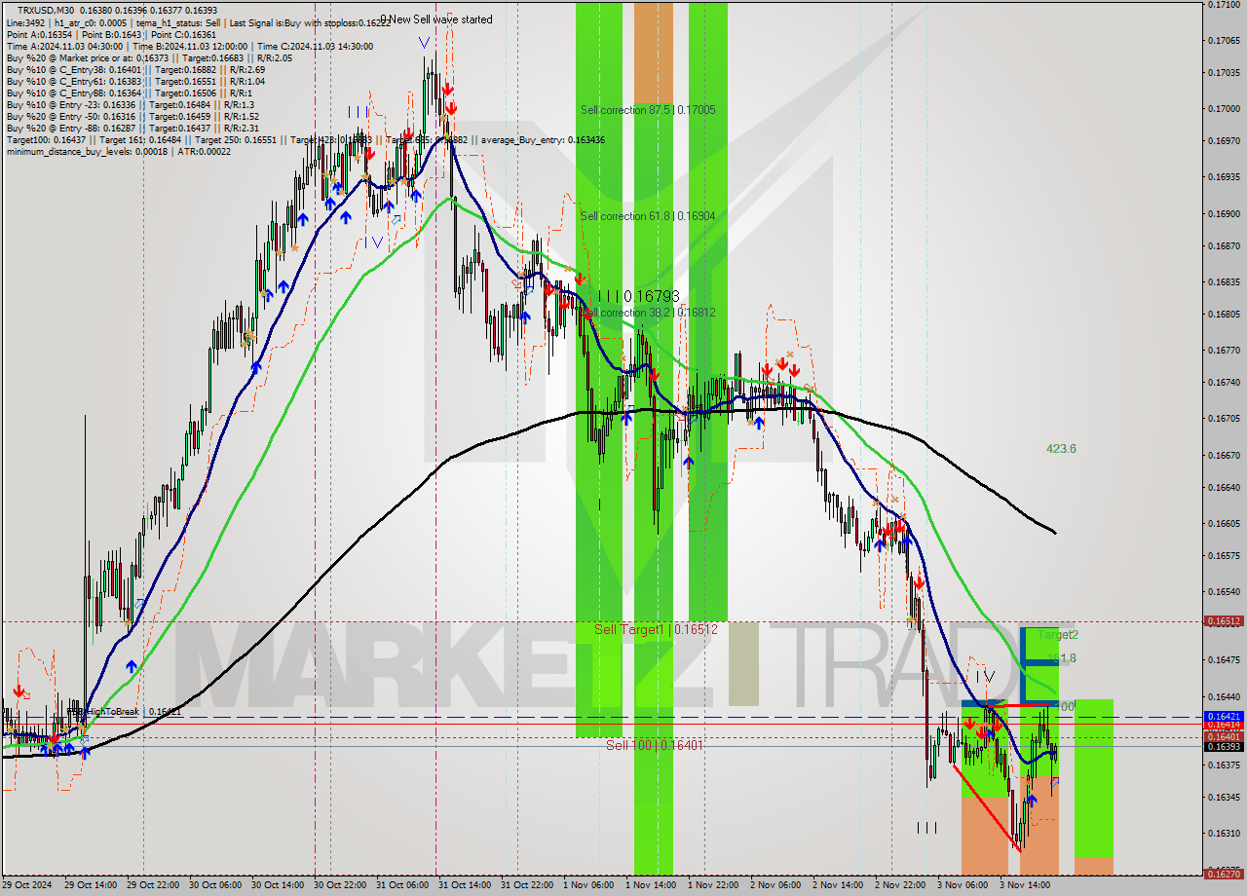
Task: Click the blue 0.16421 price tag on axis
Action: (1224, 716)
